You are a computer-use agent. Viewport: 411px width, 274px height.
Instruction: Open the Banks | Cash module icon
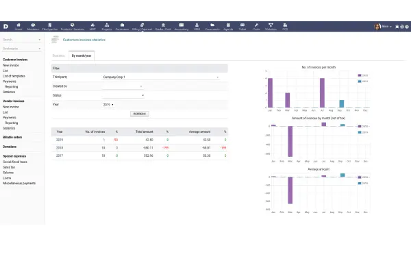pos(164,26)
